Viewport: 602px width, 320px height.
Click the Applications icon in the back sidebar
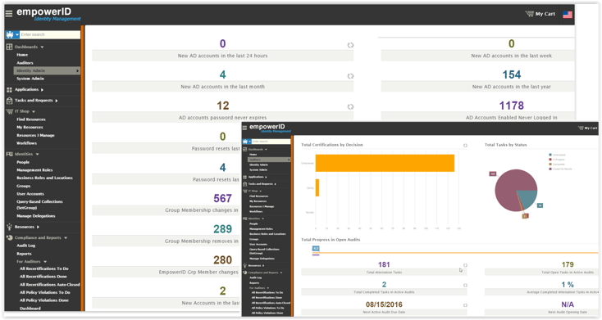pyautogui.click(x=9, y=90)
